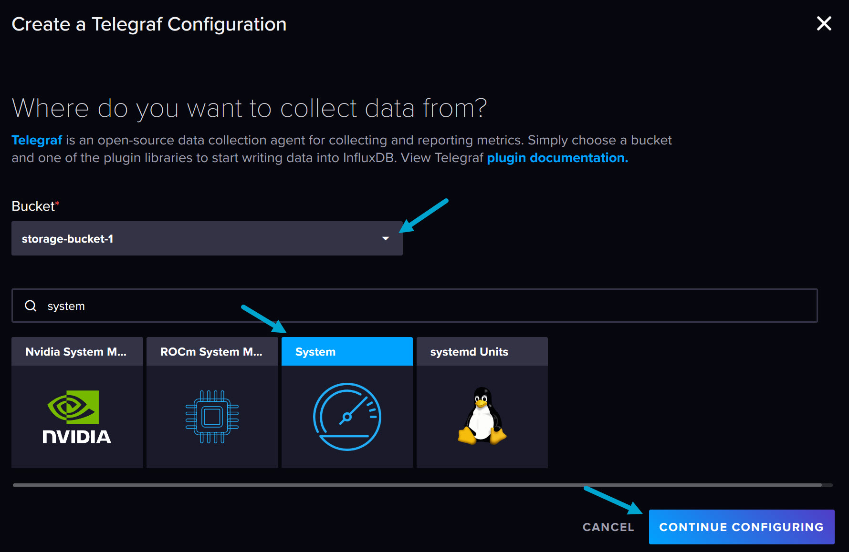Click the Tux penguin icon under systemd Units
This screenshot has height=552, width=849.
(482, 416)
